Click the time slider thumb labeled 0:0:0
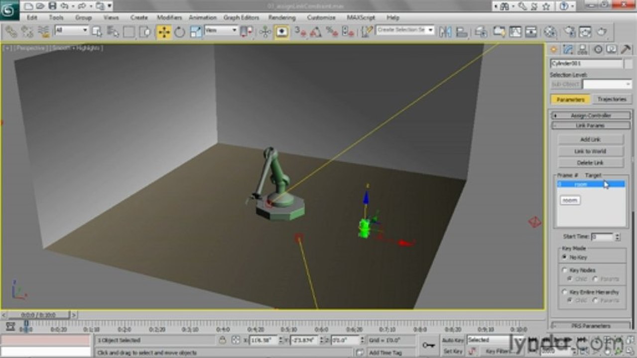 click(38, 315)
